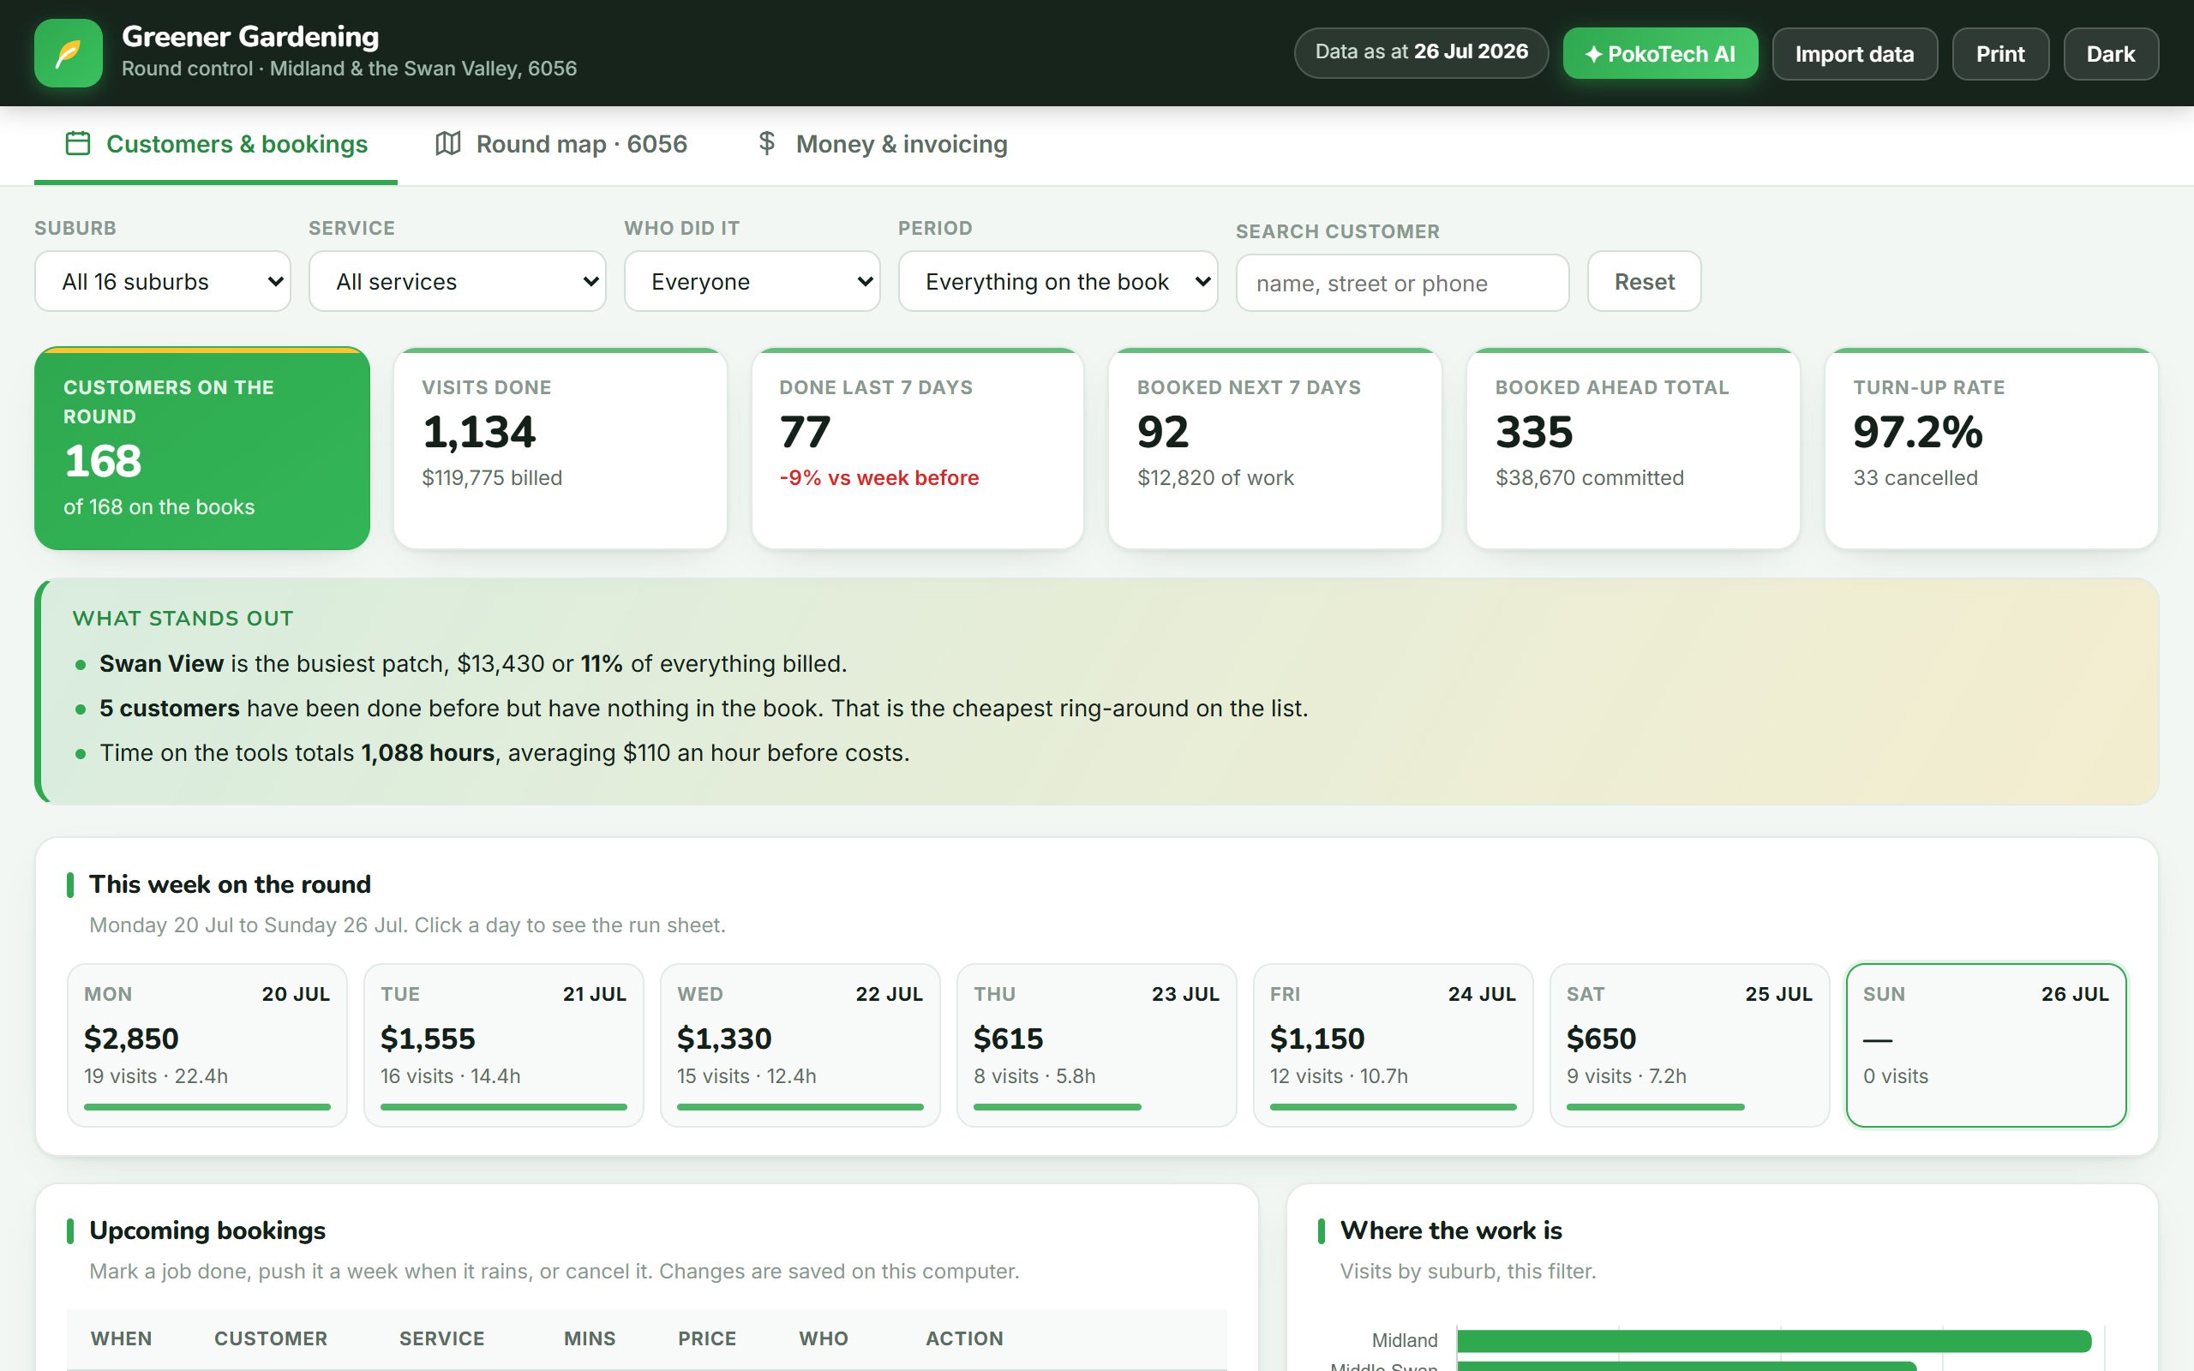The image size is (2194, 1371).
Task: Click the Midland bar in suburb chart
Action: coord(1773,1340)
